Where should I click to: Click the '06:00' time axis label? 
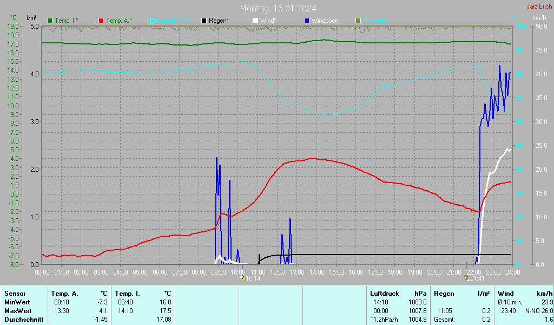160,272
